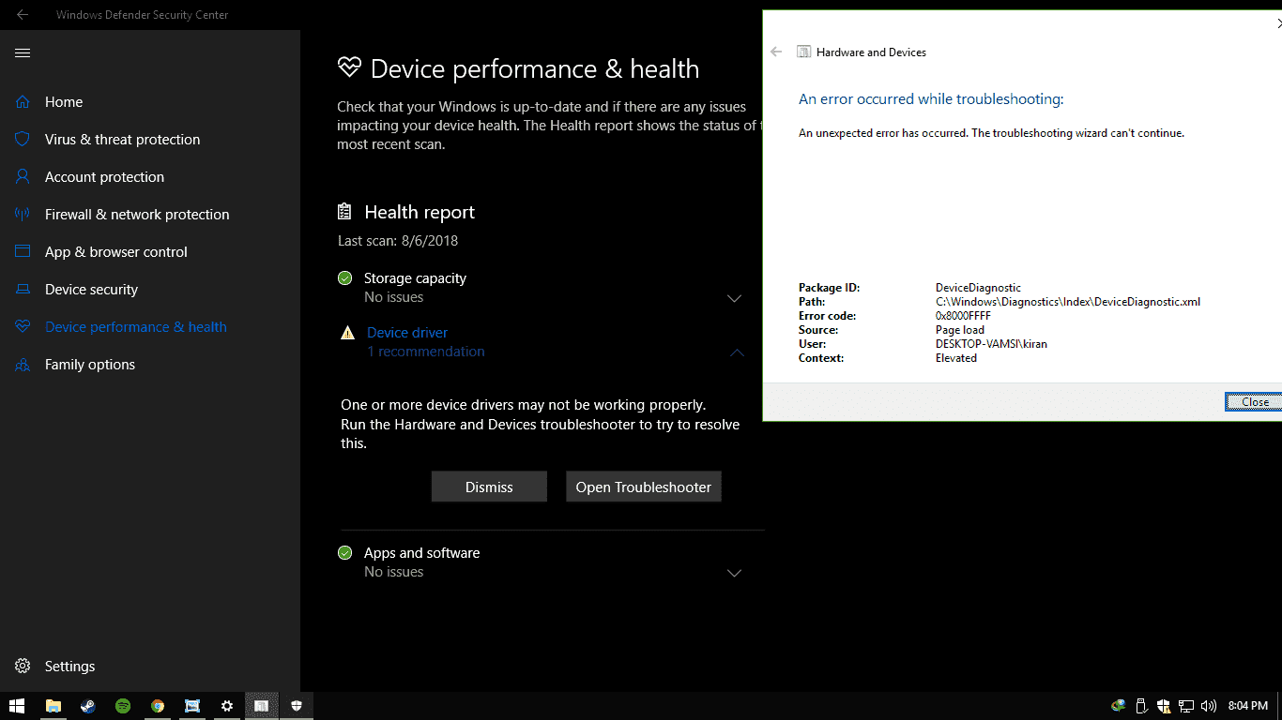Click the Home house icon
The height and width of the screenshot is (720, 1282).
[x=23, y=101]
